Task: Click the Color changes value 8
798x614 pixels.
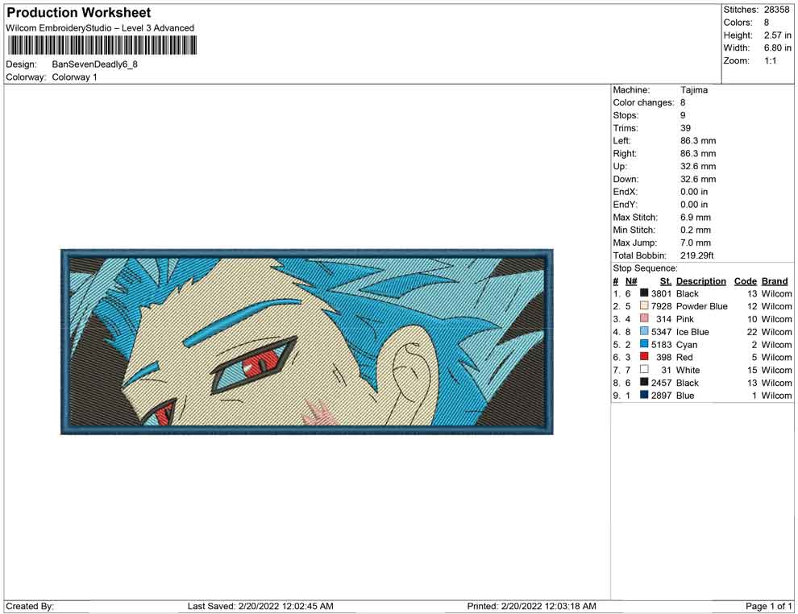Action: 683,103
